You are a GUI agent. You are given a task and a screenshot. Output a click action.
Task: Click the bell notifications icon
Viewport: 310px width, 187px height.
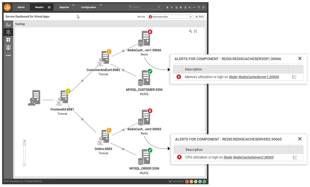tap(181, 7)
